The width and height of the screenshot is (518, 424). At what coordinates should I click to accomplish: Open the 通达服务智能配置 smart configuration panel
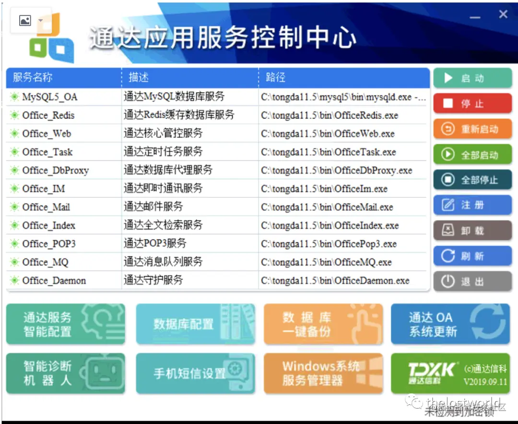click(66, 324)
